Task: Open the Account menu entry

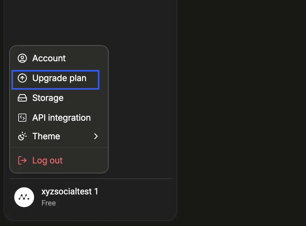Action: (49, 58)
